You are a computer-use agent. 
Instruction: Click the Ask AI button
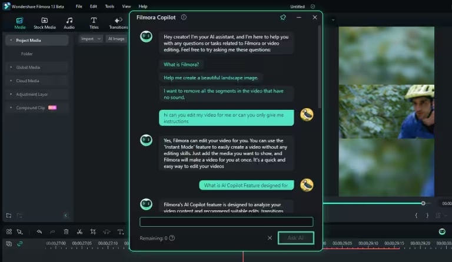(296, 238)
